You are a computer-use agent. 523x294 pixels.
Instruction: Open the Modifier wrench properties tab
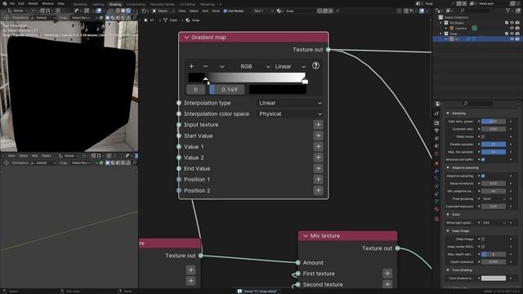click(436, 171)
